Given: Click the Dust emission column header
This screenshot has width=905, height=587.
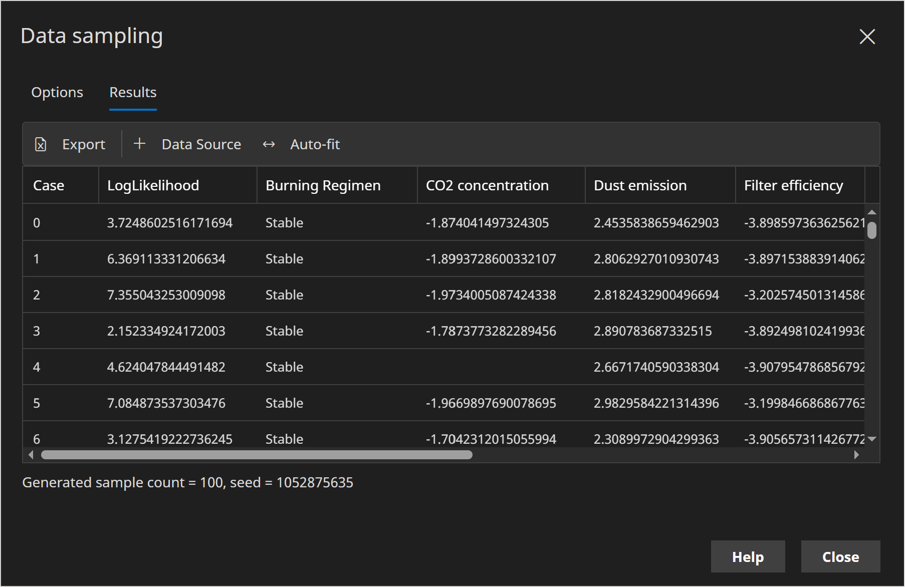Looking at the screenshot, I should point(640,185).
